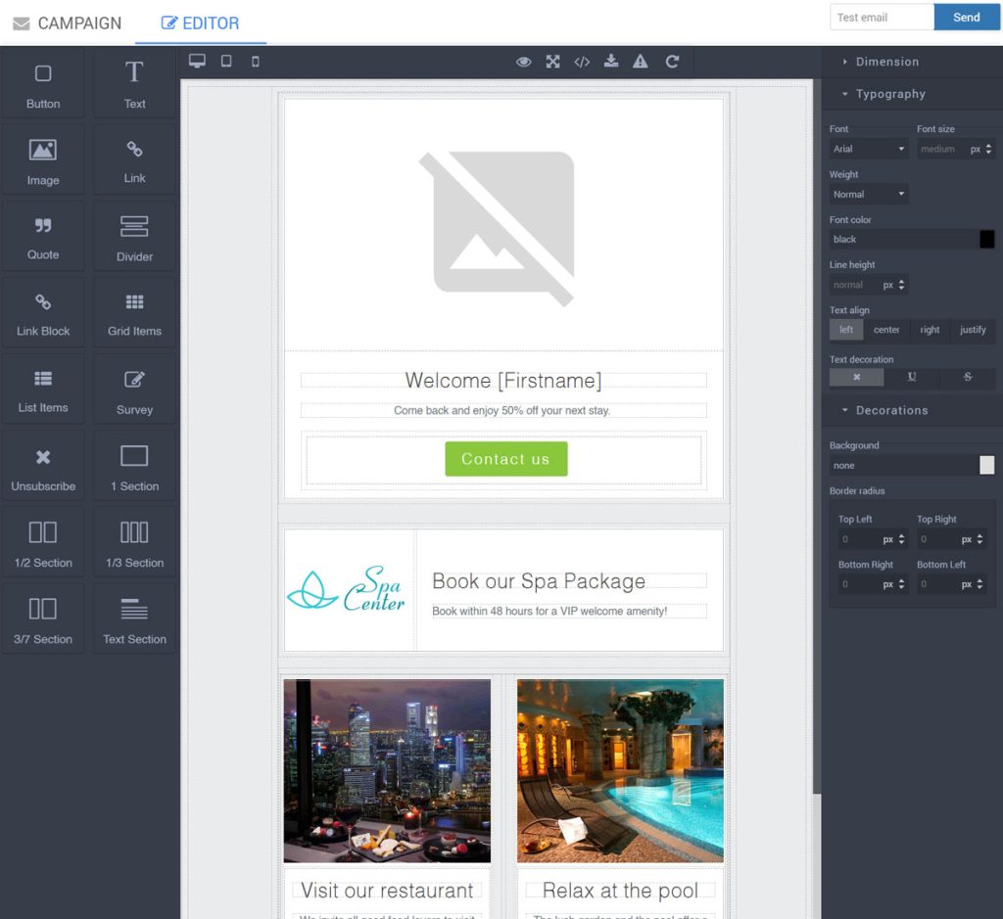Screen dimensions: 1003x919
Task: Select justify text alignment
Action: tap(973, 330)
